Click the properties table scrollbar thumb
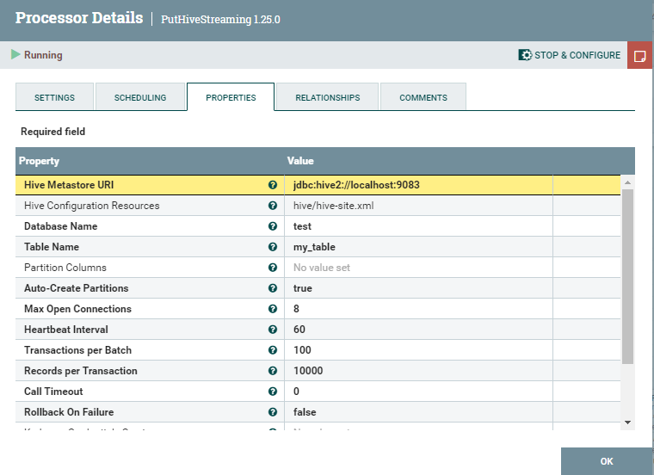The width and height of the screenshot is (654, 475). tap(627, 276)
